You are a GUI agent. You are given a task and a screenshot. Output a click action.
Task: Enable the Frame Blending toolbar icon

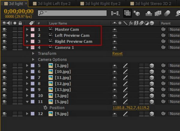[158, 13]
